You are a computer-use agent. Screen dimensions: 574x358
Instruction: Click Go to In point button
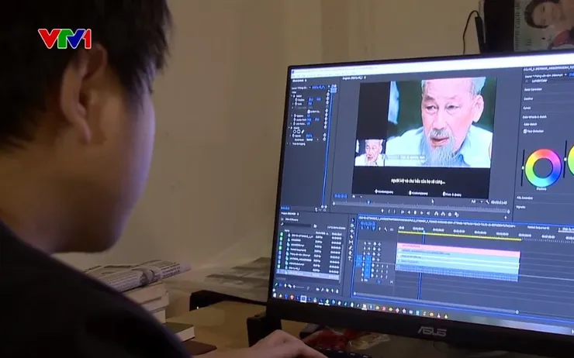[403, 212]
